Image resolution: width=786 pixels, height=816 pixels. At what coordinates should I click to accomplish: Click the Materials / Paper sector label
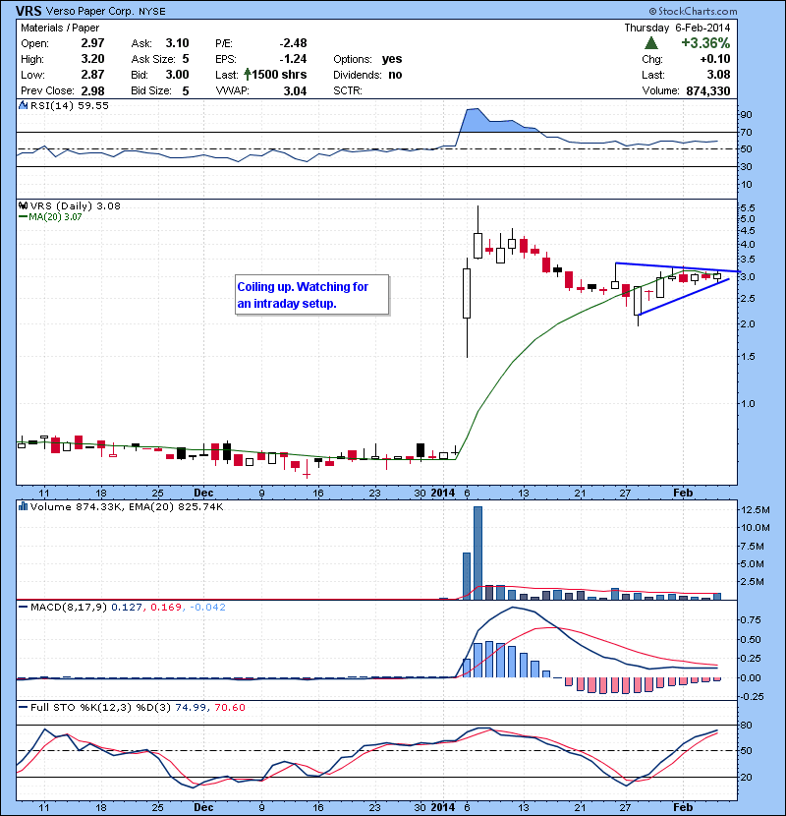[60, 28]
